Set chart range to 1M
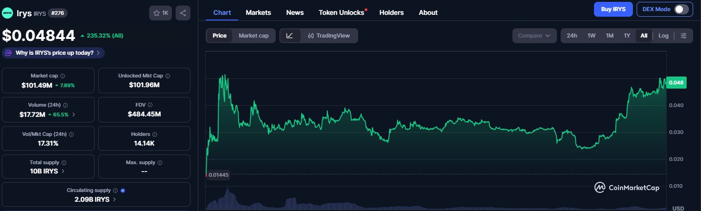This screenshot has width=701, height=211. coord(610,36)
